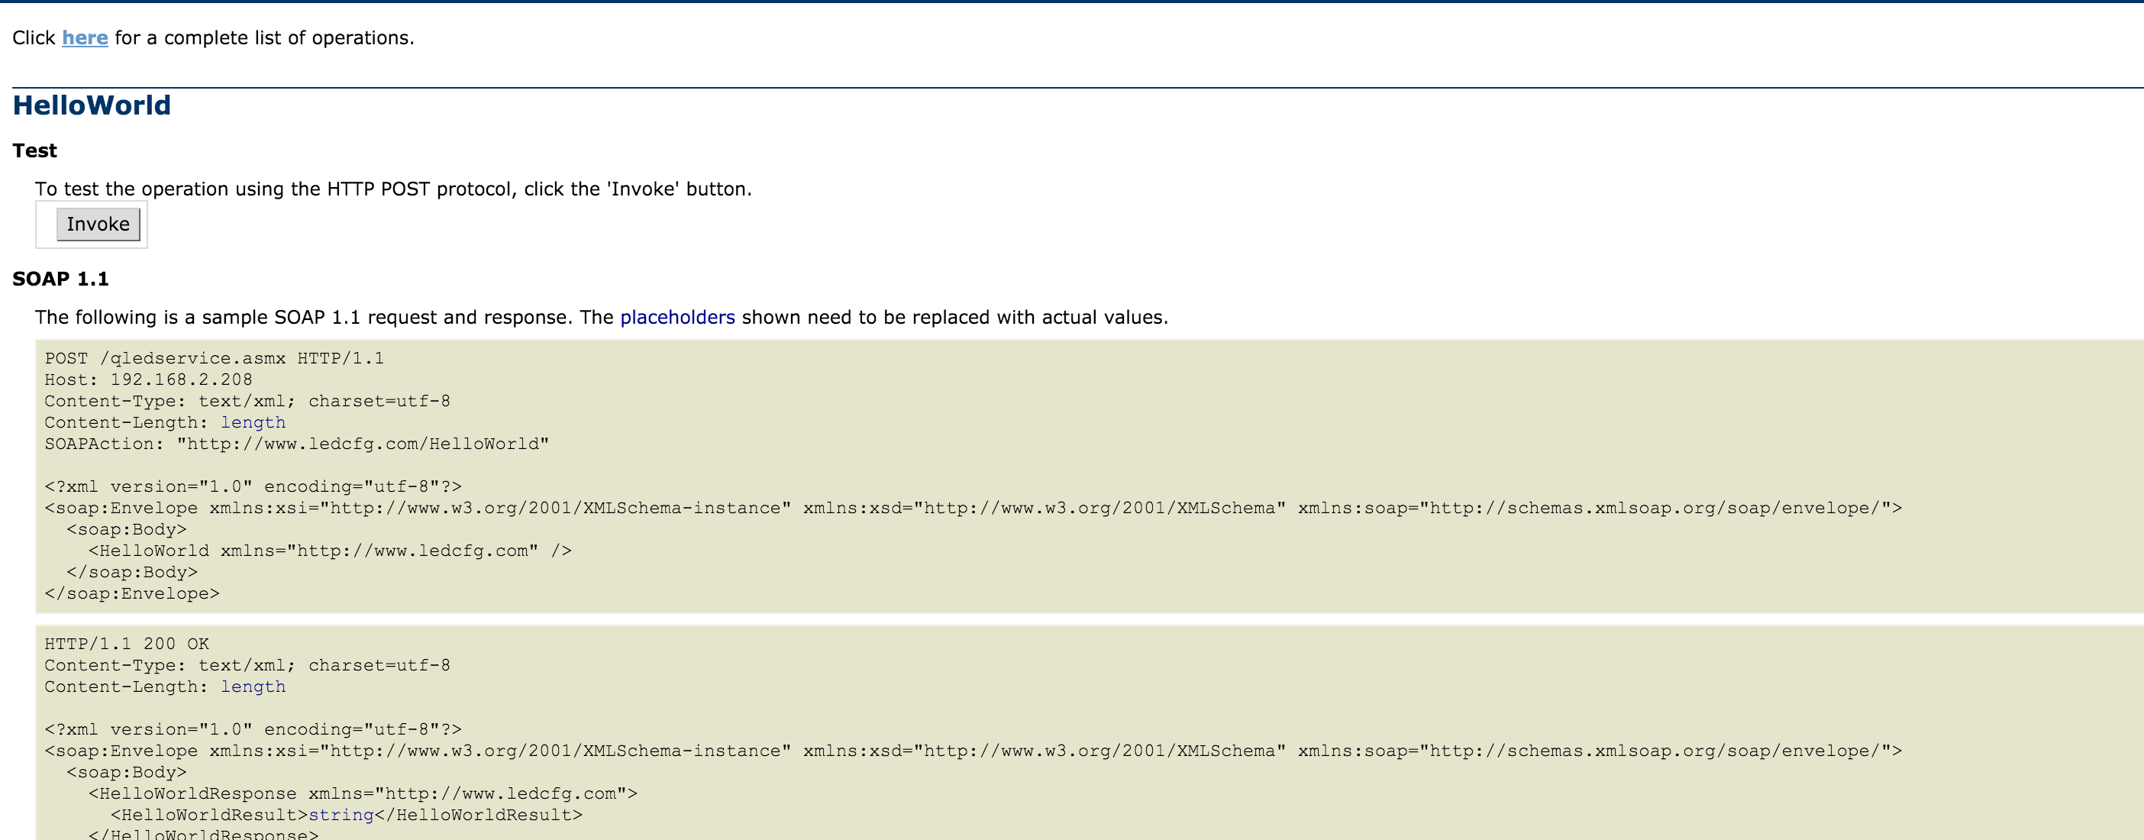Click the 'Host: 192.168.2.208' line
This screenshot has height=840, width=2144.
[x=148, y=380]
